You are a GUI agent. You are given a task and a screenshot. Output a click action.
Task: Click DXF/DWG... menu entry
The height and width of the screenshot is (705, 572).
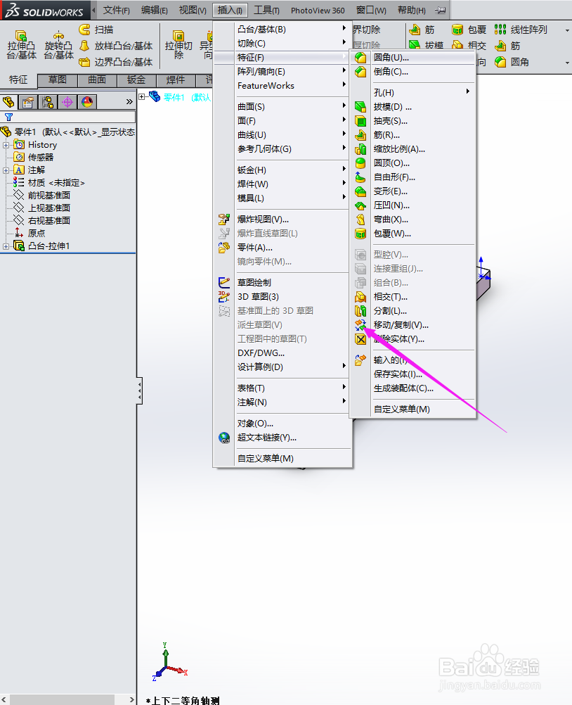click(282, 353)
